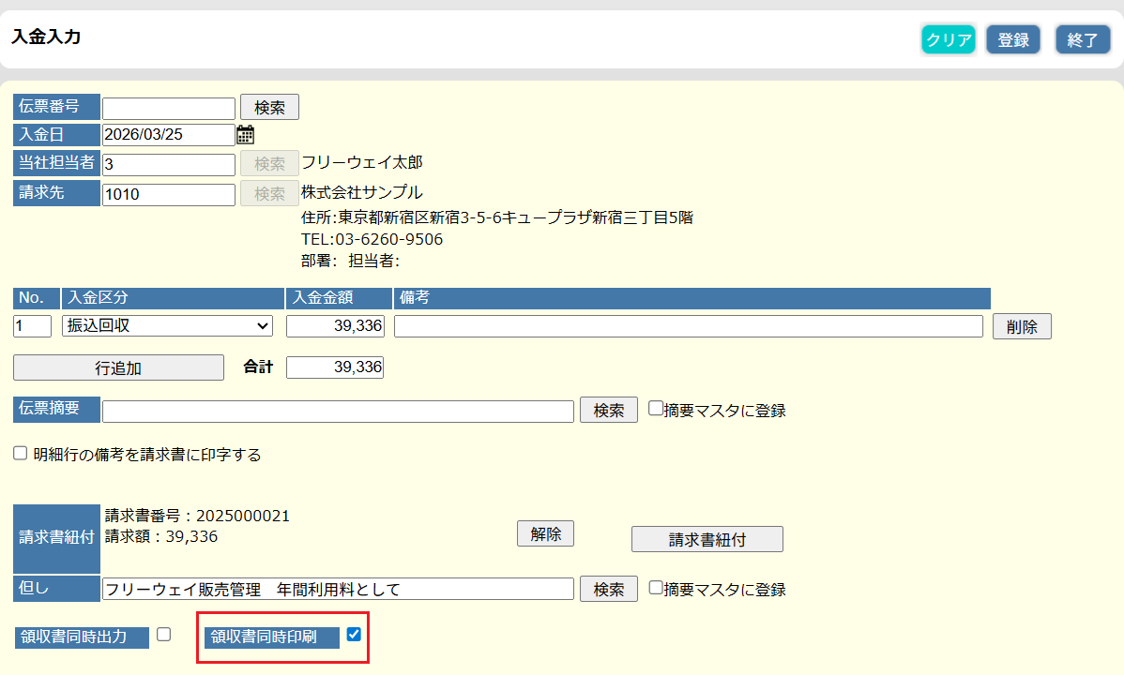Check 摘要マスタに登録 next to 伝票摘要

click(656, 409)
